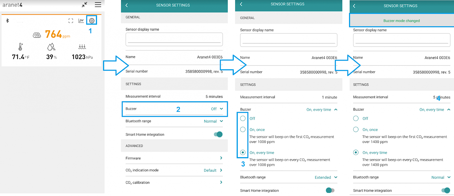Select 'On, every time' radio for 1400 ppm
The width and height of the screenshot is (454, 196).
click(356, 153)
